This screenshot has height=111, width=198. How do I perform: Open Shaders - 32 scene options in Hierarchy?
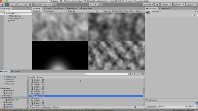(30, 14)
